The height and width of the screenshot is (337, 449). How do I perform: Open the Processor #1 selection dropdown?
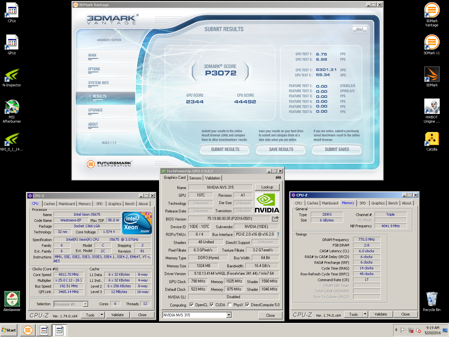(x=86, y=304)
